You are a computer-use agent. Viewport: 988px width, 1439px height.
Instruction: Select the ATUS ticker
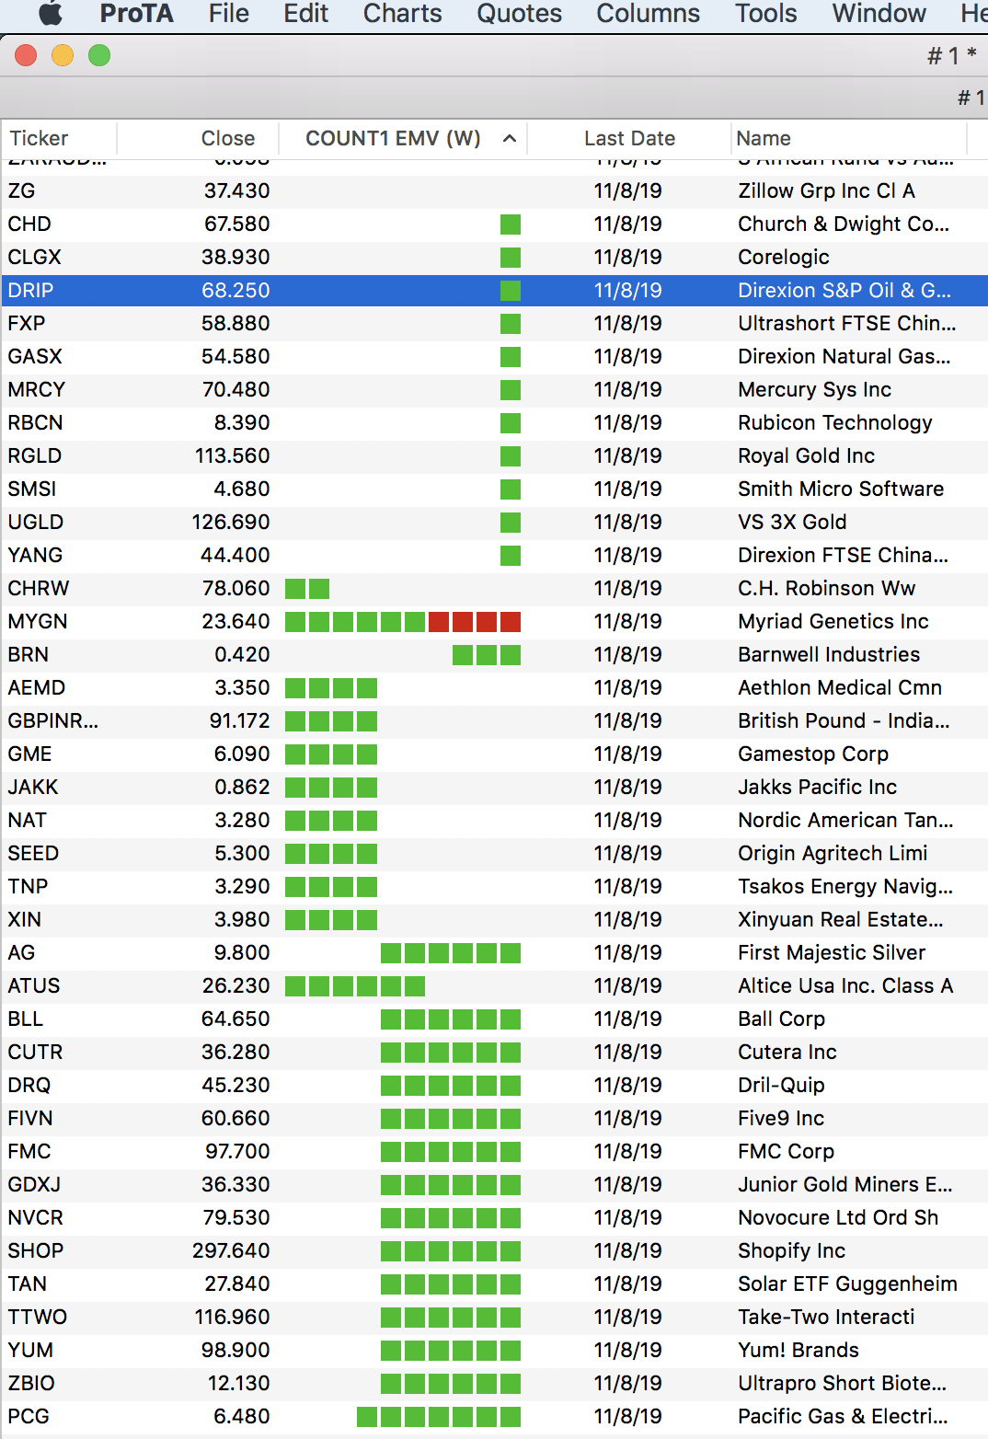click(34, 986)
